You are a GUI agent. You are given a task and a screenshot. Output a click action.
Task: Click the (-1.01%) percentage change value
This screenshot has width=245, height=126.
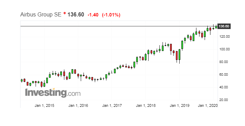(111, 15)
